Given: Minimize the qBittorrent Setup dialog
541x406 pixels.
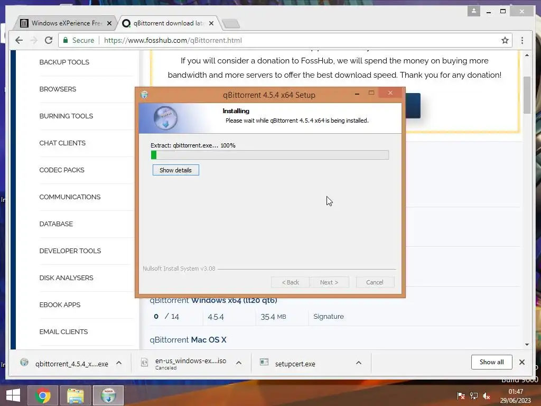Looking at the screenshot, I should click(x=357, y=93).
